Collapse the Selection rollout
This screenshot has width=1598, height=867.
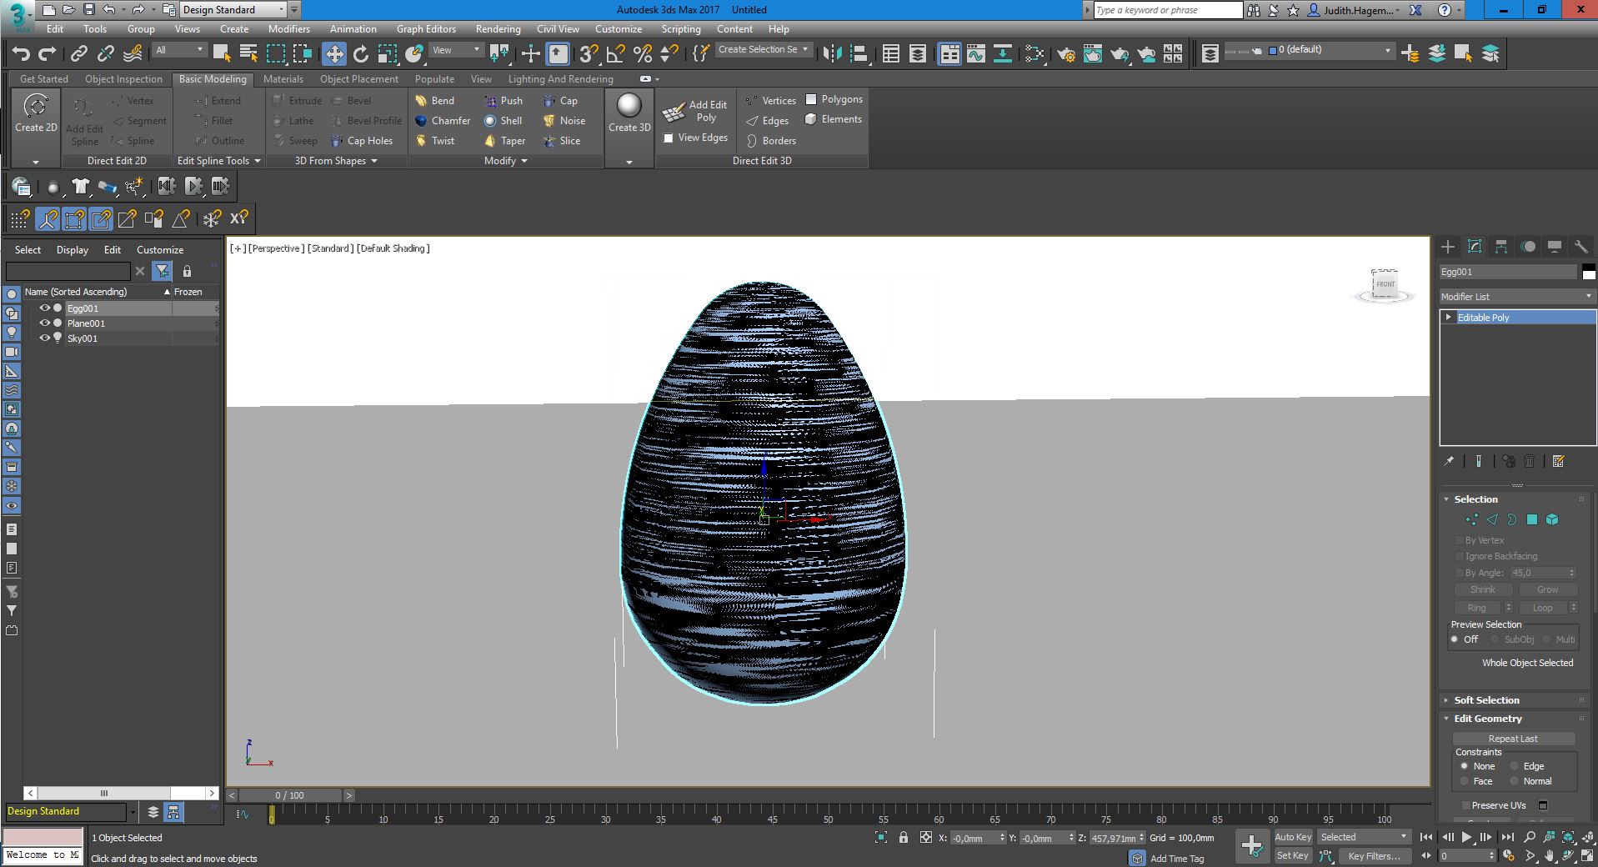point(1447,499)
